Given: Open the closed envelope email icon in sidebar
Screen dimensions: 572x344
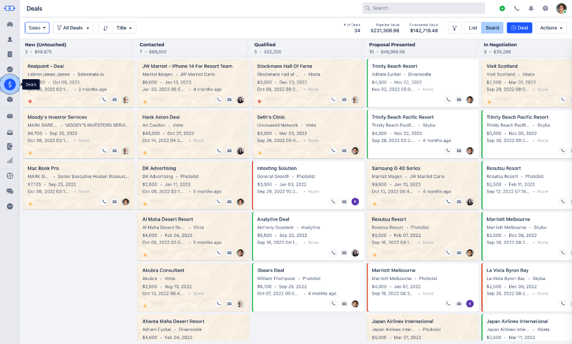Looking at the screenshot, I should click(x=10, y=116).
